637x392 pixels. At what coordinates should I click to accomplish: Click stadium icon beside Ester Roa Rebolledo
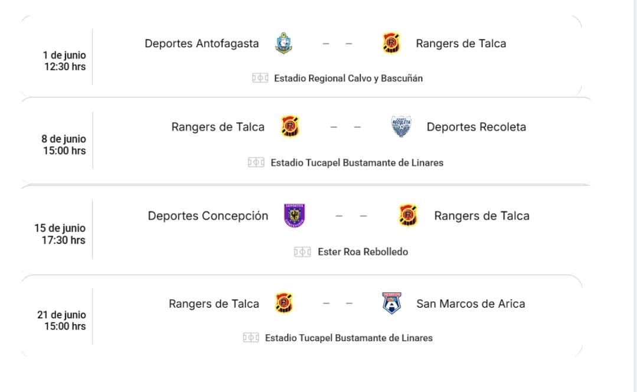(x=302, y=252)
